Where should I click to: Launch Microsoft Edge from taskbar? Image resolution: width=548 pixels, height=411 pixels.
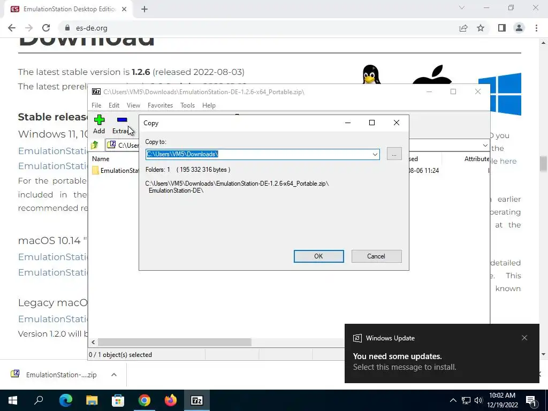[65, 400]
